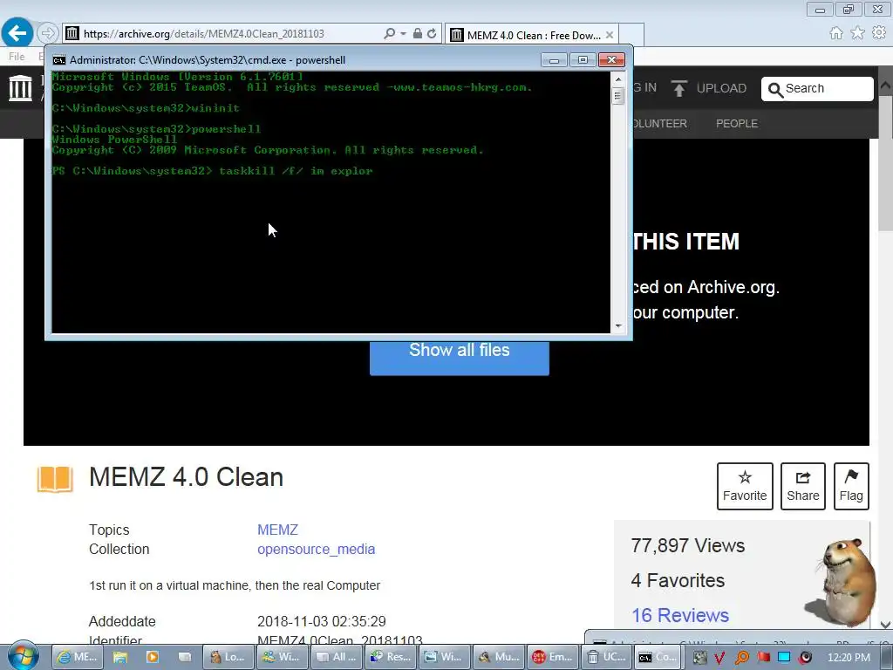Screen dimensions: 893x670
Task: Open the Windows Explorer folder taskbar icon
Action: (119, 657)
